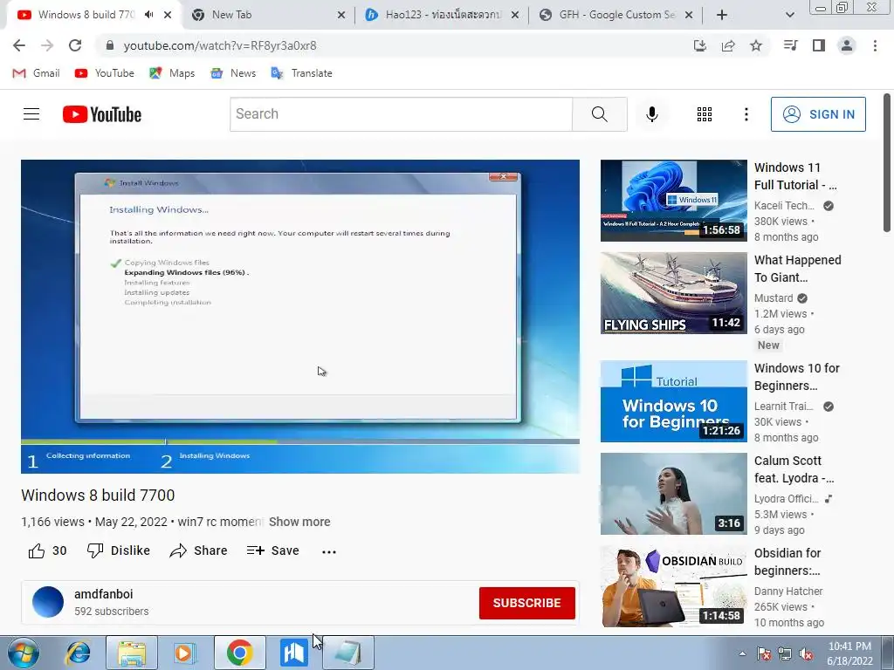Start voice search with microphone icon
The image size is (894, 670).
tap(651, 114)
